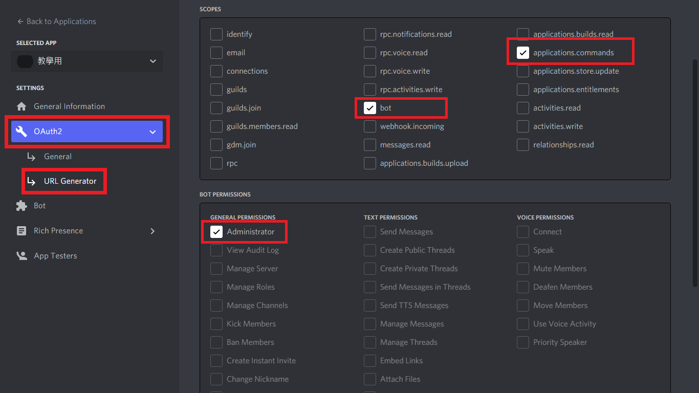Viewport: 699px width, 393px height.
Task: Open the App Testers page
Action: 55,256
